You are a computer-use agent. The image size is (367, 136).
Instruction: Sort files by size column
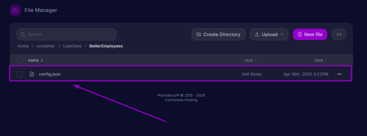(251, 60)
